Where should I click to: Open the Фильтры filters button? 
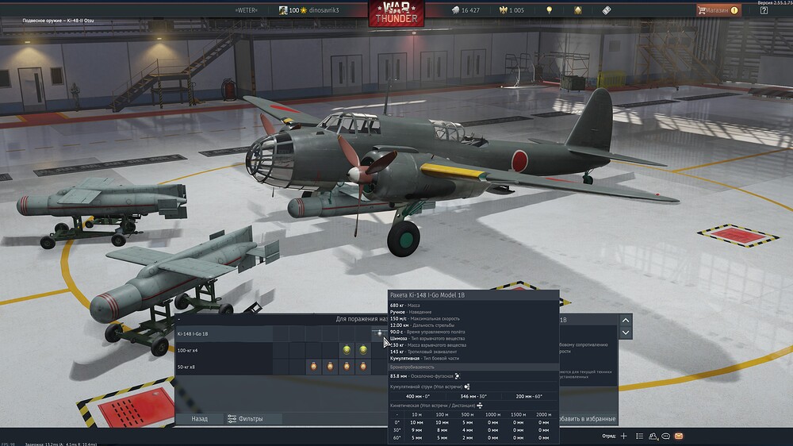point(245,418)
